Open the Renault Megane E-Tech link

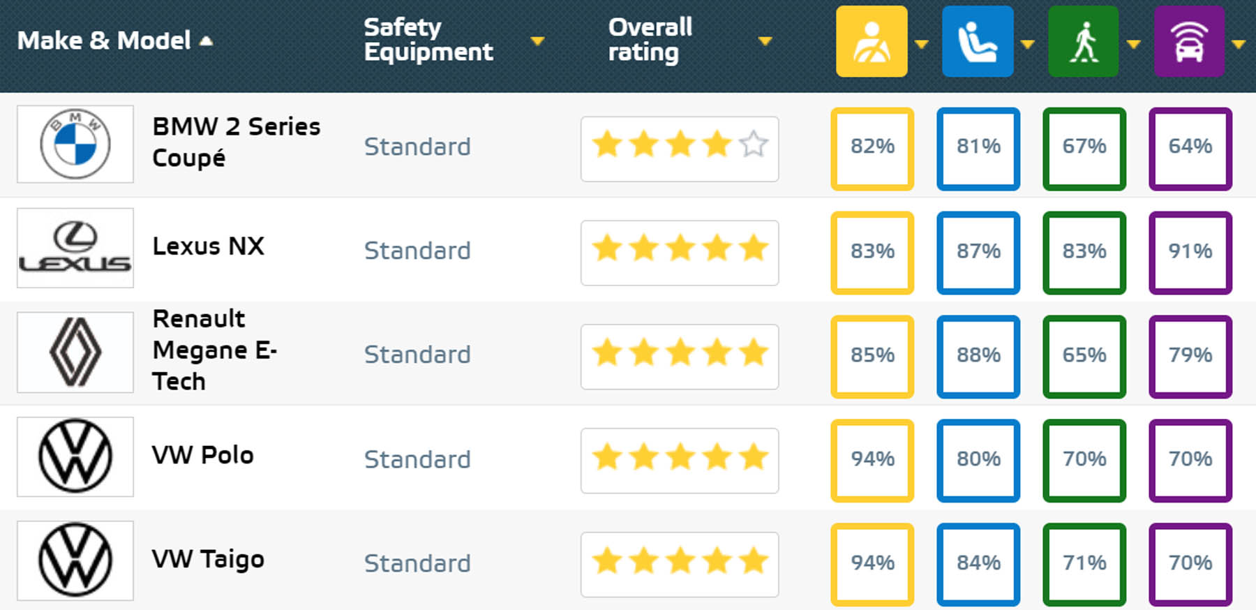tap(214, 350)
